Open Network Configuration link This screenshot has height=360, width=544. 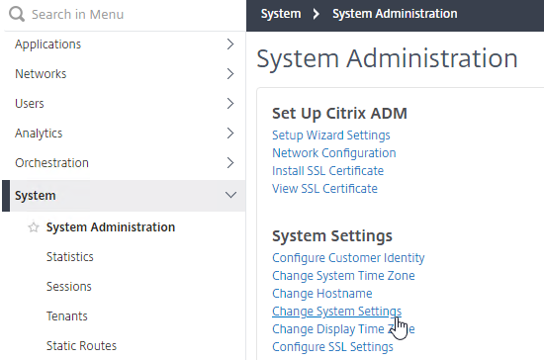tap(333, 153)
